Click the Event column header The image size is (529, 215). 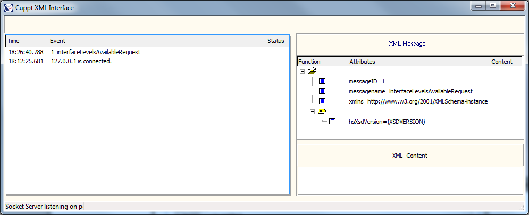click(155, 41)
